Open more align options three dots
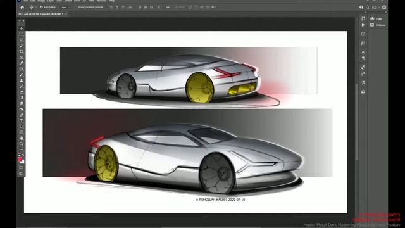This screenshot has height=228, width=405. pos(168,7)
